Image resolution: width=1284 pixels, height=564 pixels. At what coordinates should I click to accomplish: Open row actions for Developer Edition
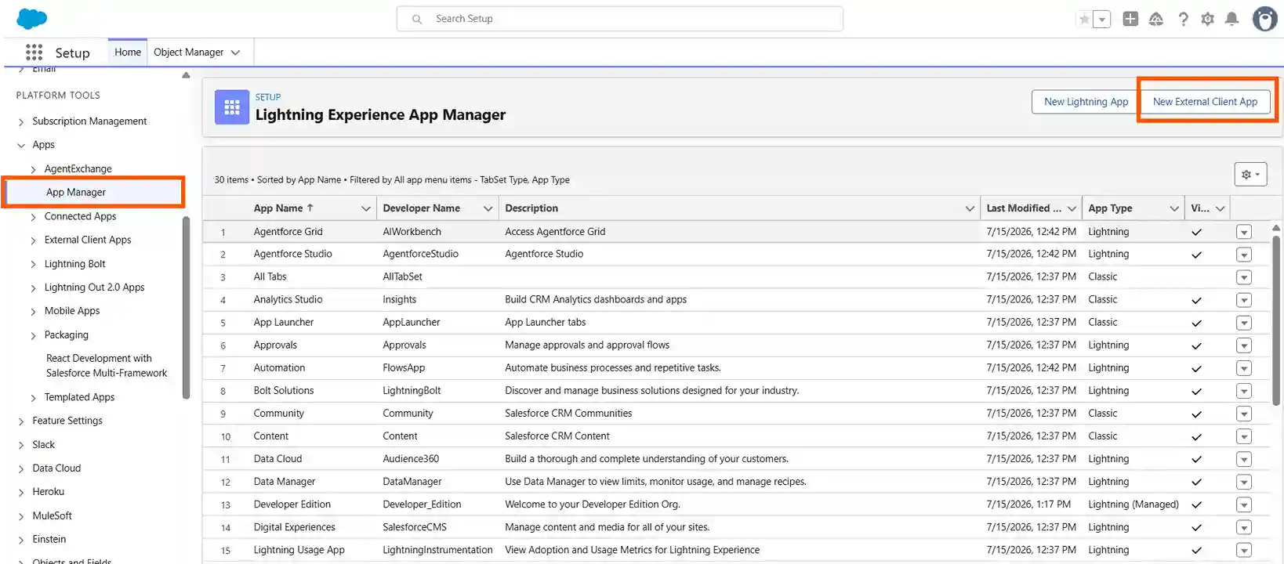1243,504
